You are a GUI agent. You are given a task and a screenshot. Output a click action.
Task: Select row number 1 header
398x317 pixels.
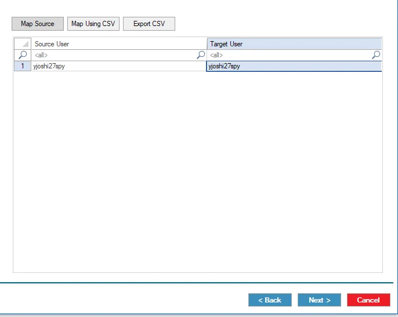(23, 66)
